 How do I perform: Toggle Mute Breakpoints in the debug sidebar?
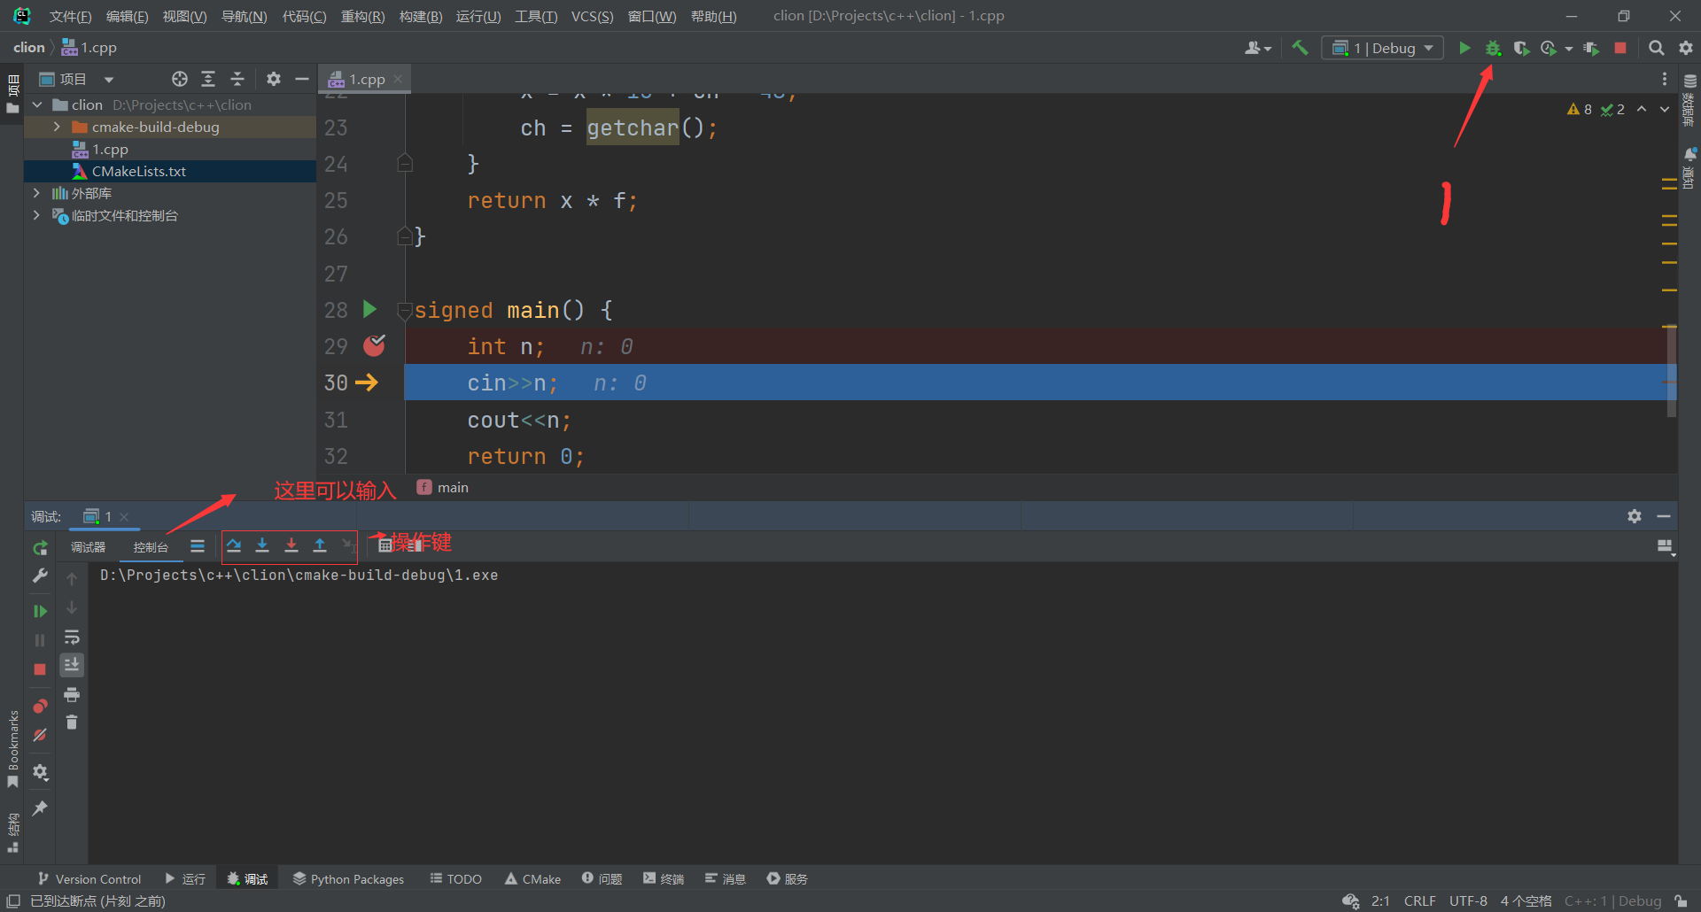tap(40, 736)
